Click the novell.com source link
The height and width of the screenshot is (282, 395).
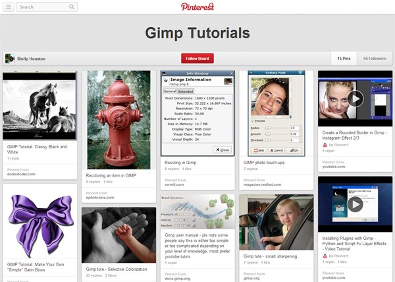(x=174, y=184)
